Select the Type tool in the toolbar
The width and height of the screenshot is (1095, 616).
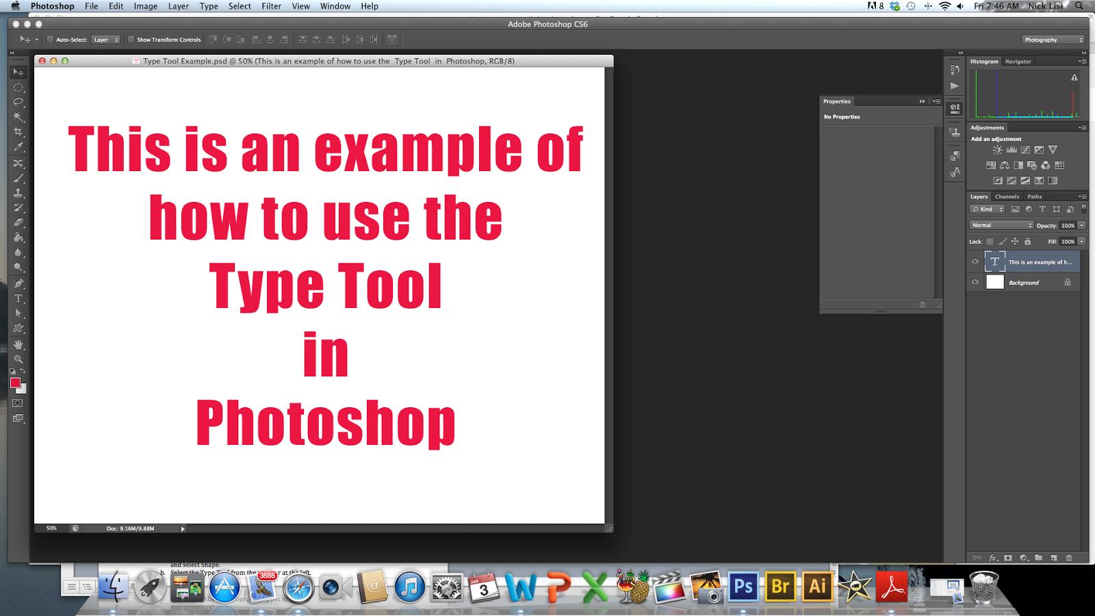(x=17, y=298)
